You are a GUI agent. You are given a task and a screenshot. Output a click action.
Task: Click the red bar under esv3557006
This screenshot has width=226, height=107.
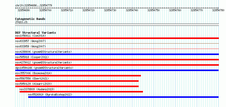78,76
